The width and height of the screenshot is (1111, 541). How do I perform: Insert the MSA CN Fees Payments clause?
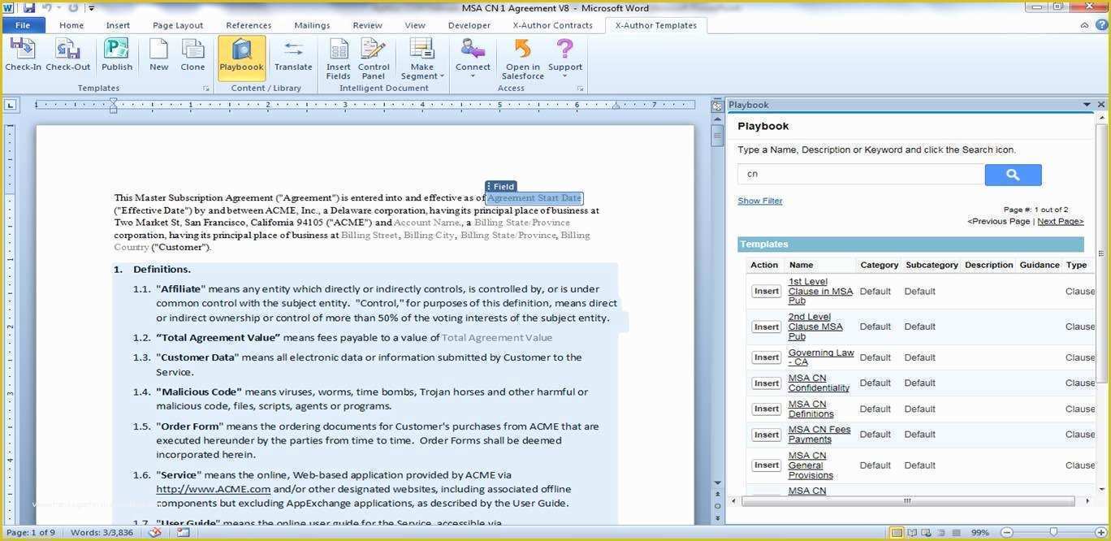tap(766, 435)
